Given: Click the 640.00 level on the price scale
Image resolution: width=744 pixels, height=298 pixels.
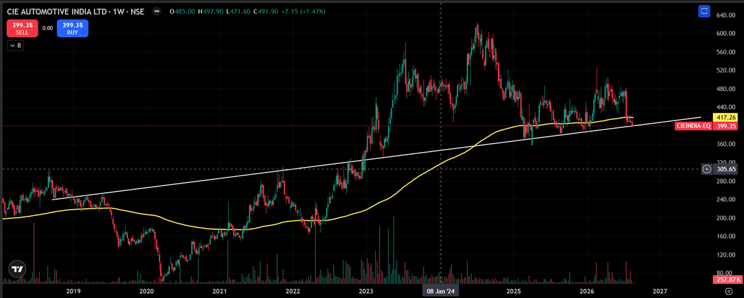Looking at the screenshot, I should pyautogui.click(x=726, y=15).
